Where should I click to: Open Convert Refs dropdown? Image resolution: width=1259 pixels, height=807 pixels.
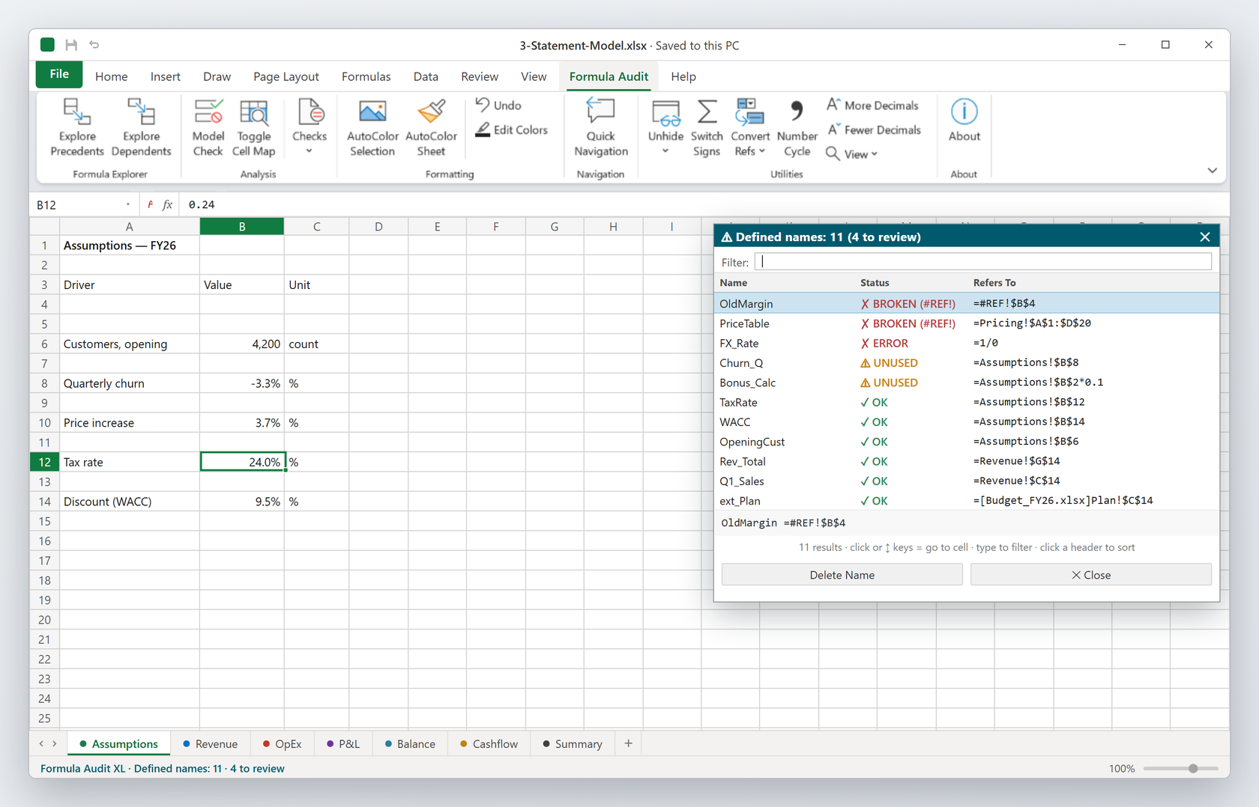point(749,127)
